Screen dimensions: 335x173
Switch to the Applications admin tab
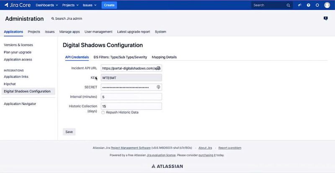(x=13, y=32)
